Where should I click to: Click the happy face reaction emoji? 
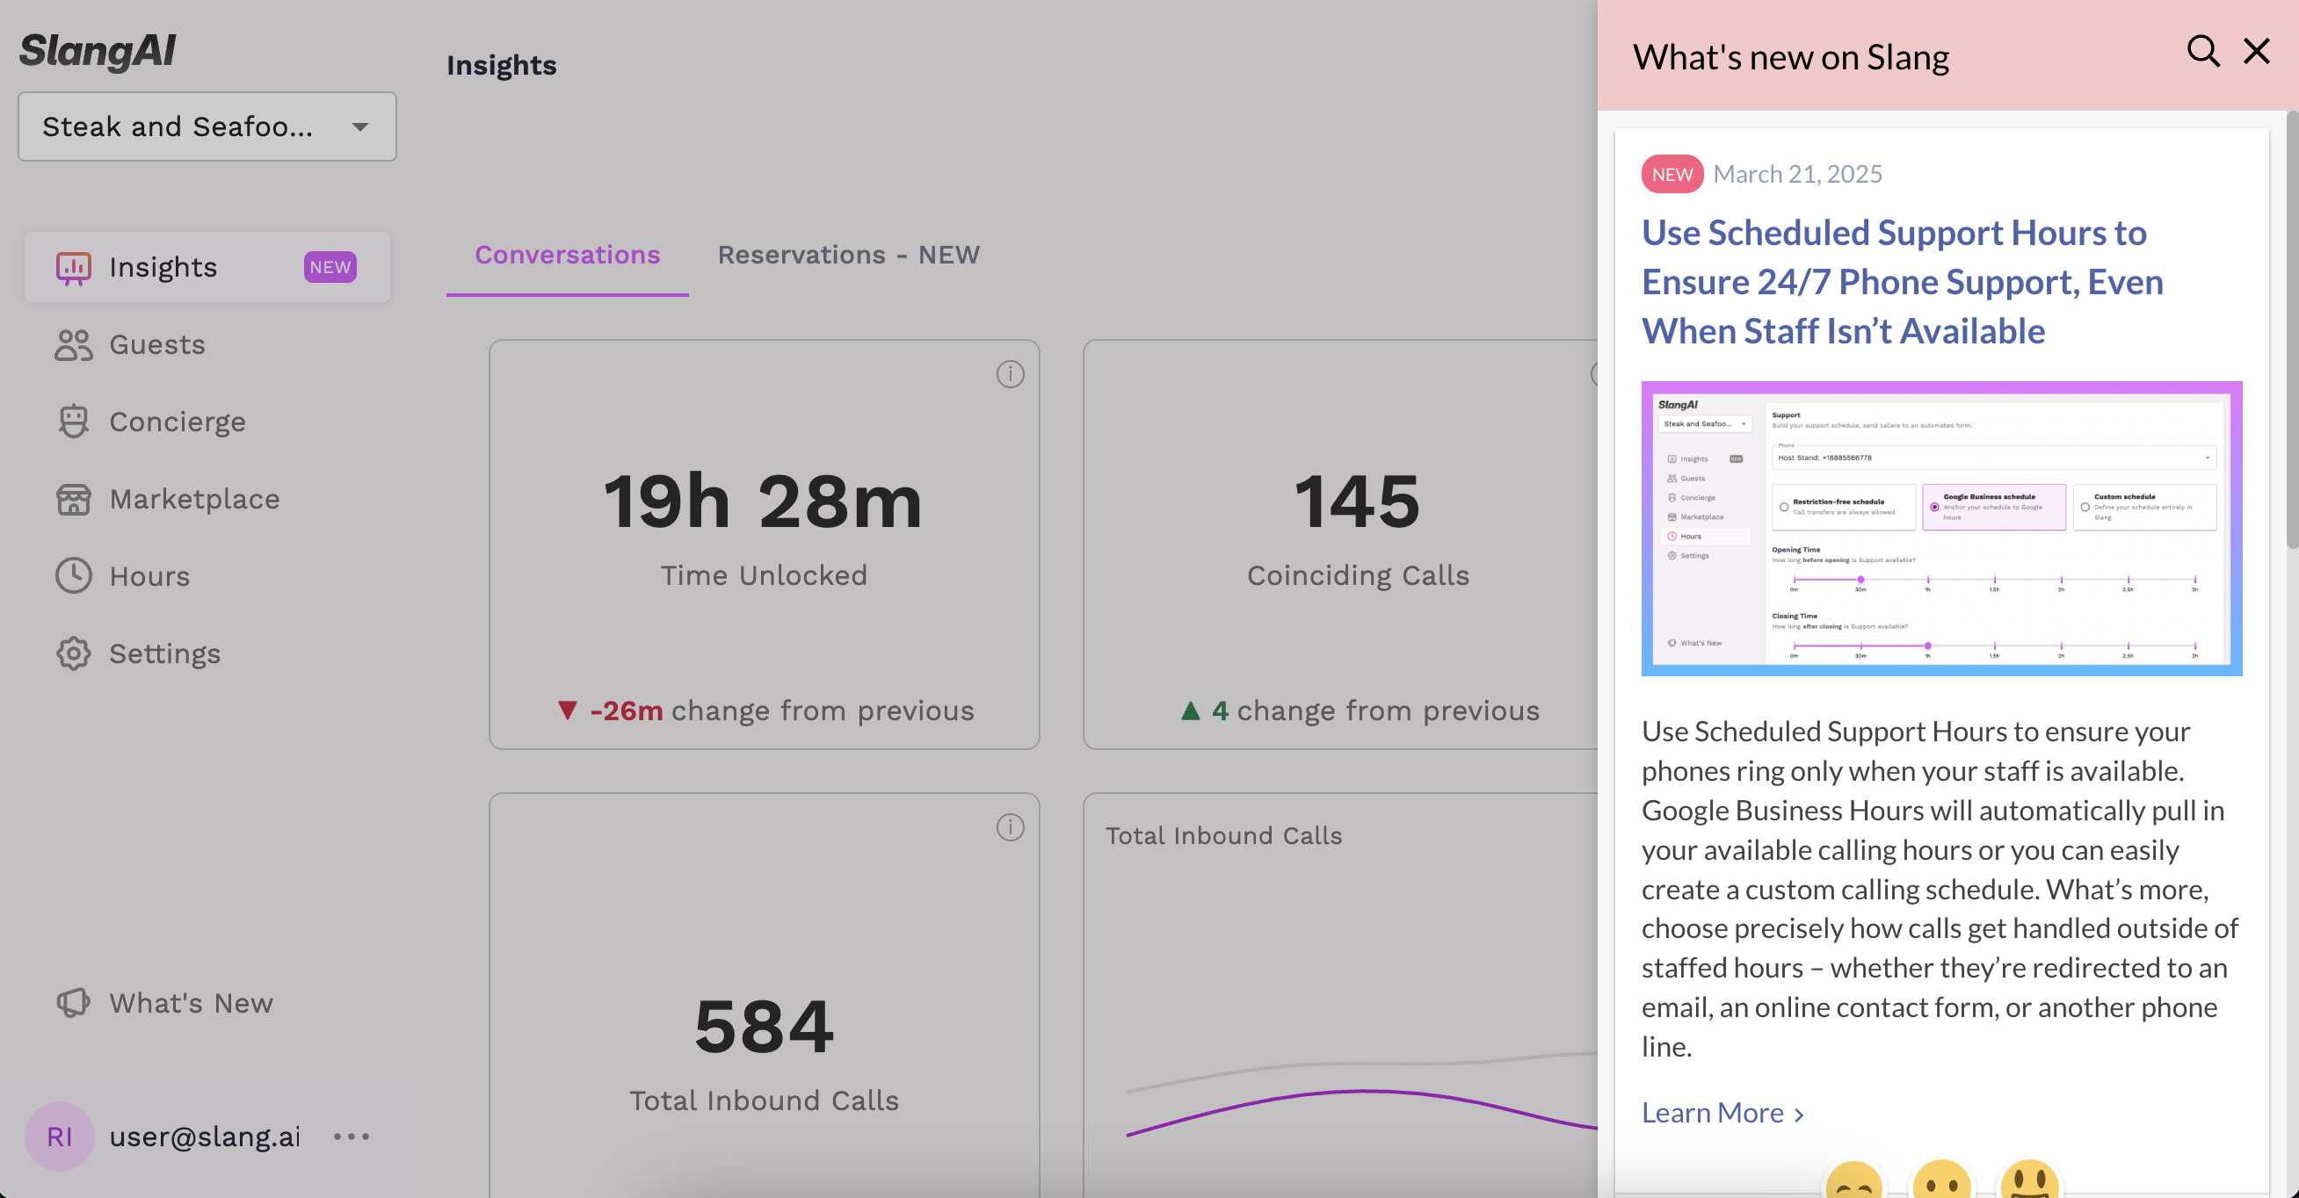(x=2029, y=1180)
